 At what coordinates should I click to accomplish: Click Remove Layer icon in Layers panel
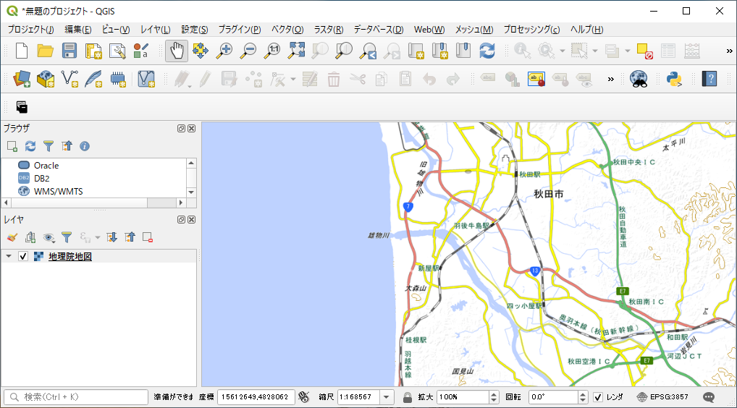148,237
